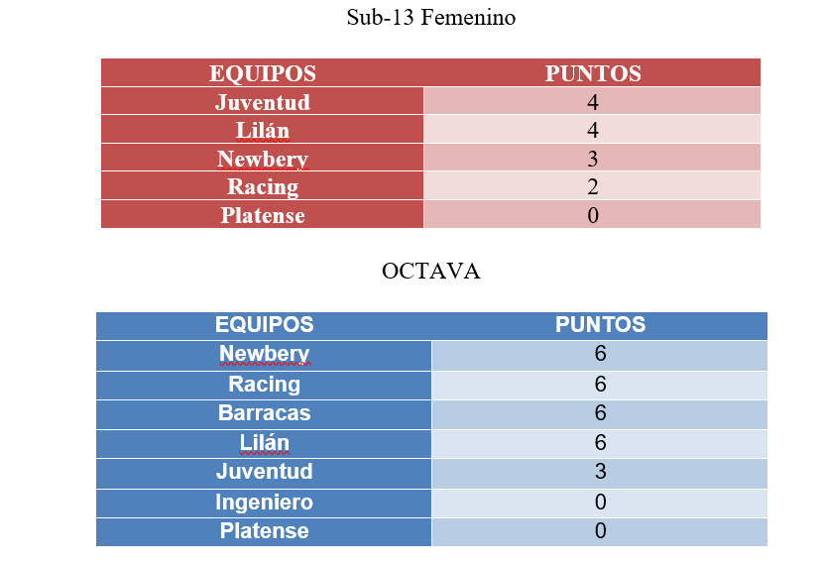The image size is (825, 563).
Task: Click the Barracas team cell
Action: [264, 413]
